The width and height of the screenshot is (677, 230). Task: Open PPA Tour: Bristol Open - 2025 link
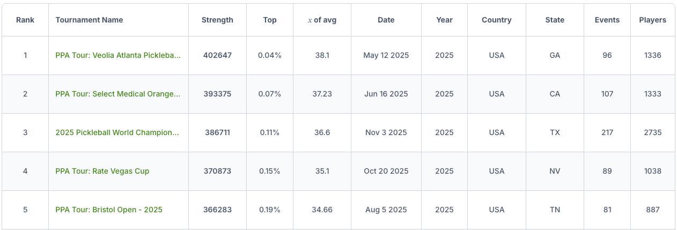(x=109, y=210)
